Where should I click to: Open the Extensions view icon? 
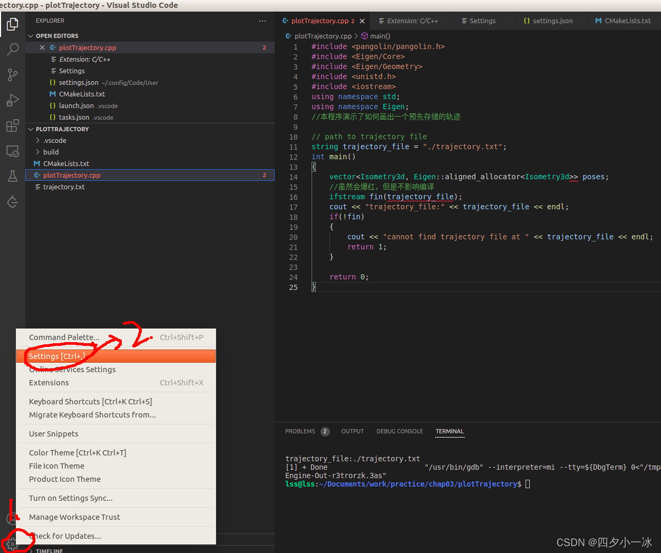point(12,125)
